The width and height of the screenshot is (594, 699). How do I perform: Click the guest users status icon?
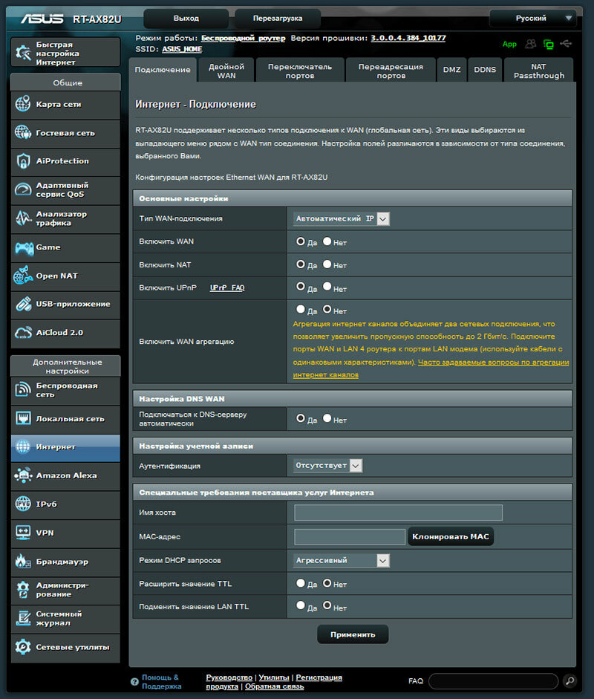(530, 44)
